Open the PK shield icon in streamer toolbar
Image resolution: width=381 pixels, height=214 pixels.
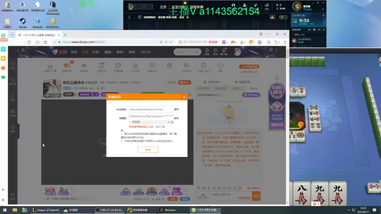(187, 66)
